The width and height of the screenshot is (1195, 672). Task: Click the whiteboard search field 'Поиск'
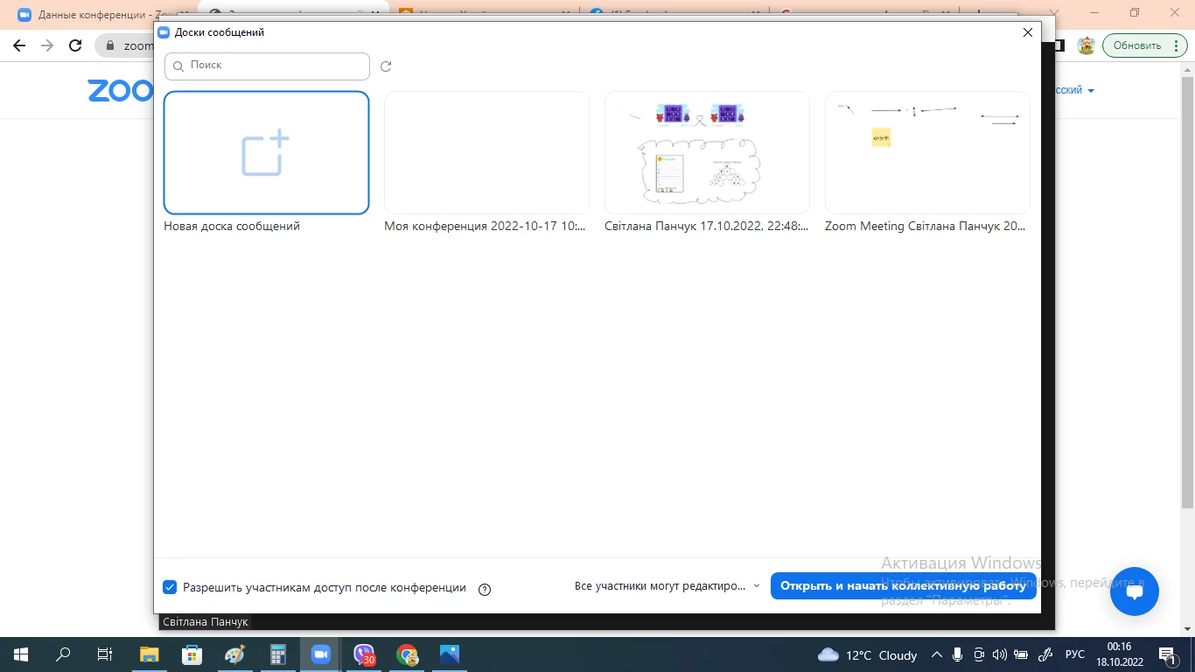[267, 66]
